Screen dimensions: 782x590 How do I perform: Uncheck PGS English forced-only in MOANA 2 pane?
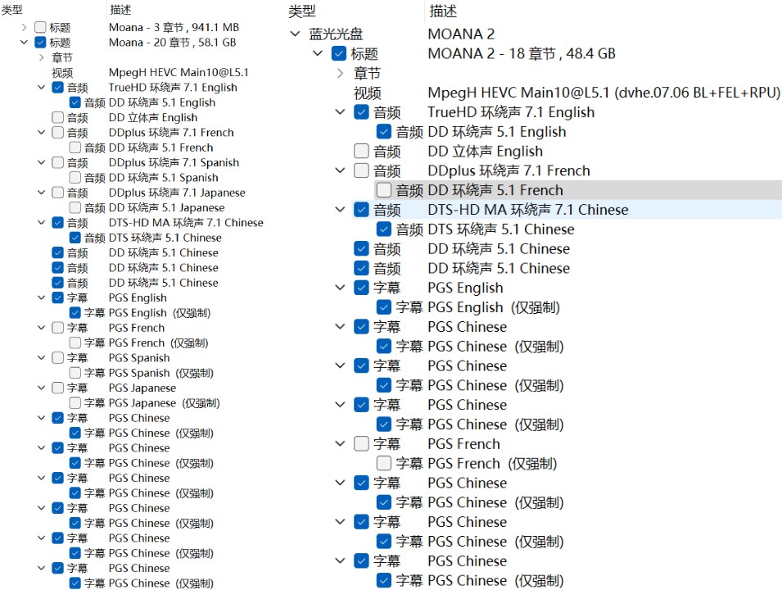383,307
